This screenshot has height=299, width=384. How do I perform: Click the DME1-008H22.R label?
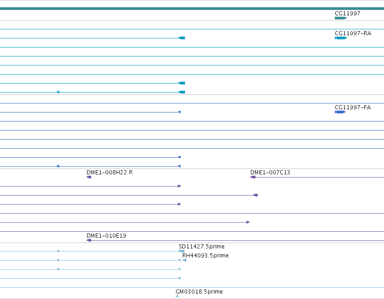pos(110,172)
